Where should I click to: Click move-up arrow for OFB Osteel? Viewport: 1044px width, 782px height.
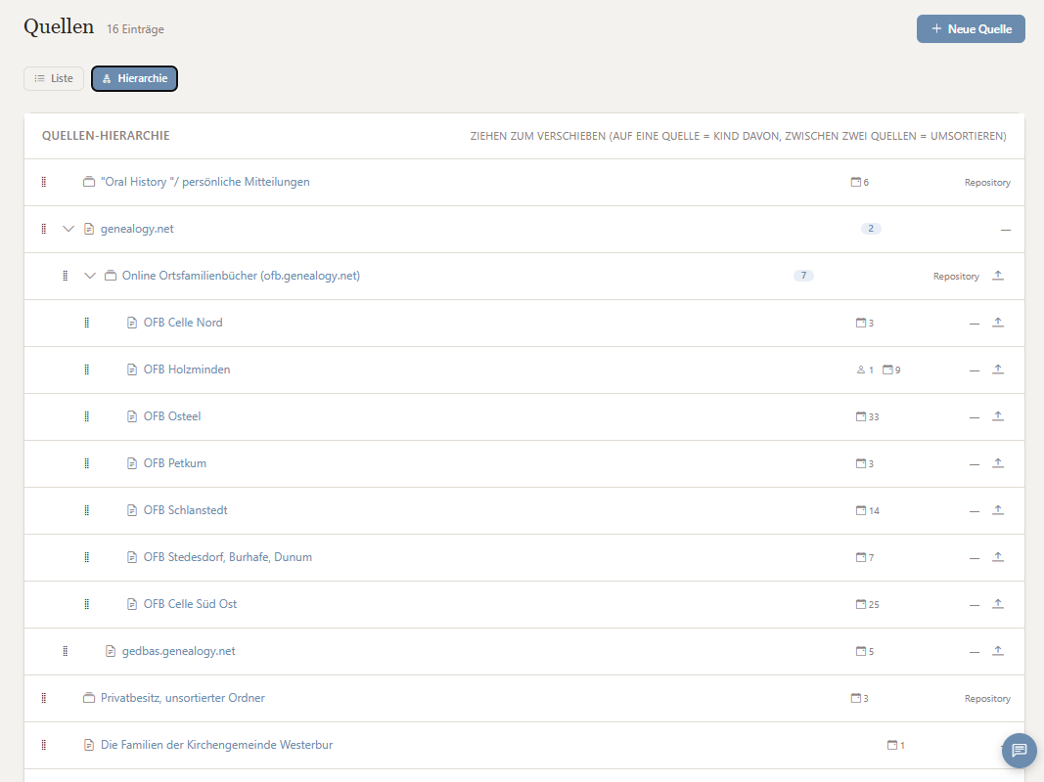click(998, 416)
